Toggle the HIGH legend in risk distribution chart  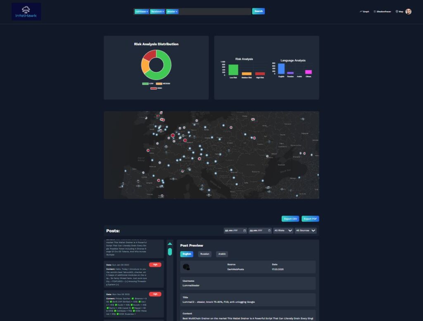[x=156, y=88]
